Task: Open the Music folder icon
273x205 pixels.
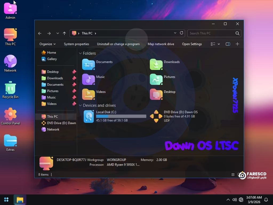Action: pyautogui.click(x=89, y=79)
